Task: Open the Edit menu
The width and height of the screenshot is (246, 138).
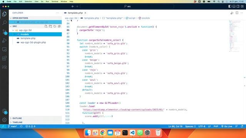Action: point(20,2)
